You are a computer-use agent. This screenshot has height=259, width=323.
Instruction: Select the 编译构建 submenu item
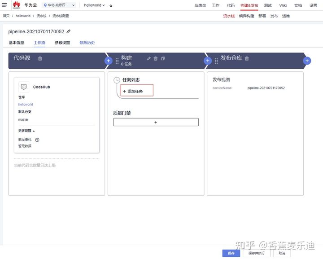click(247, 16)
